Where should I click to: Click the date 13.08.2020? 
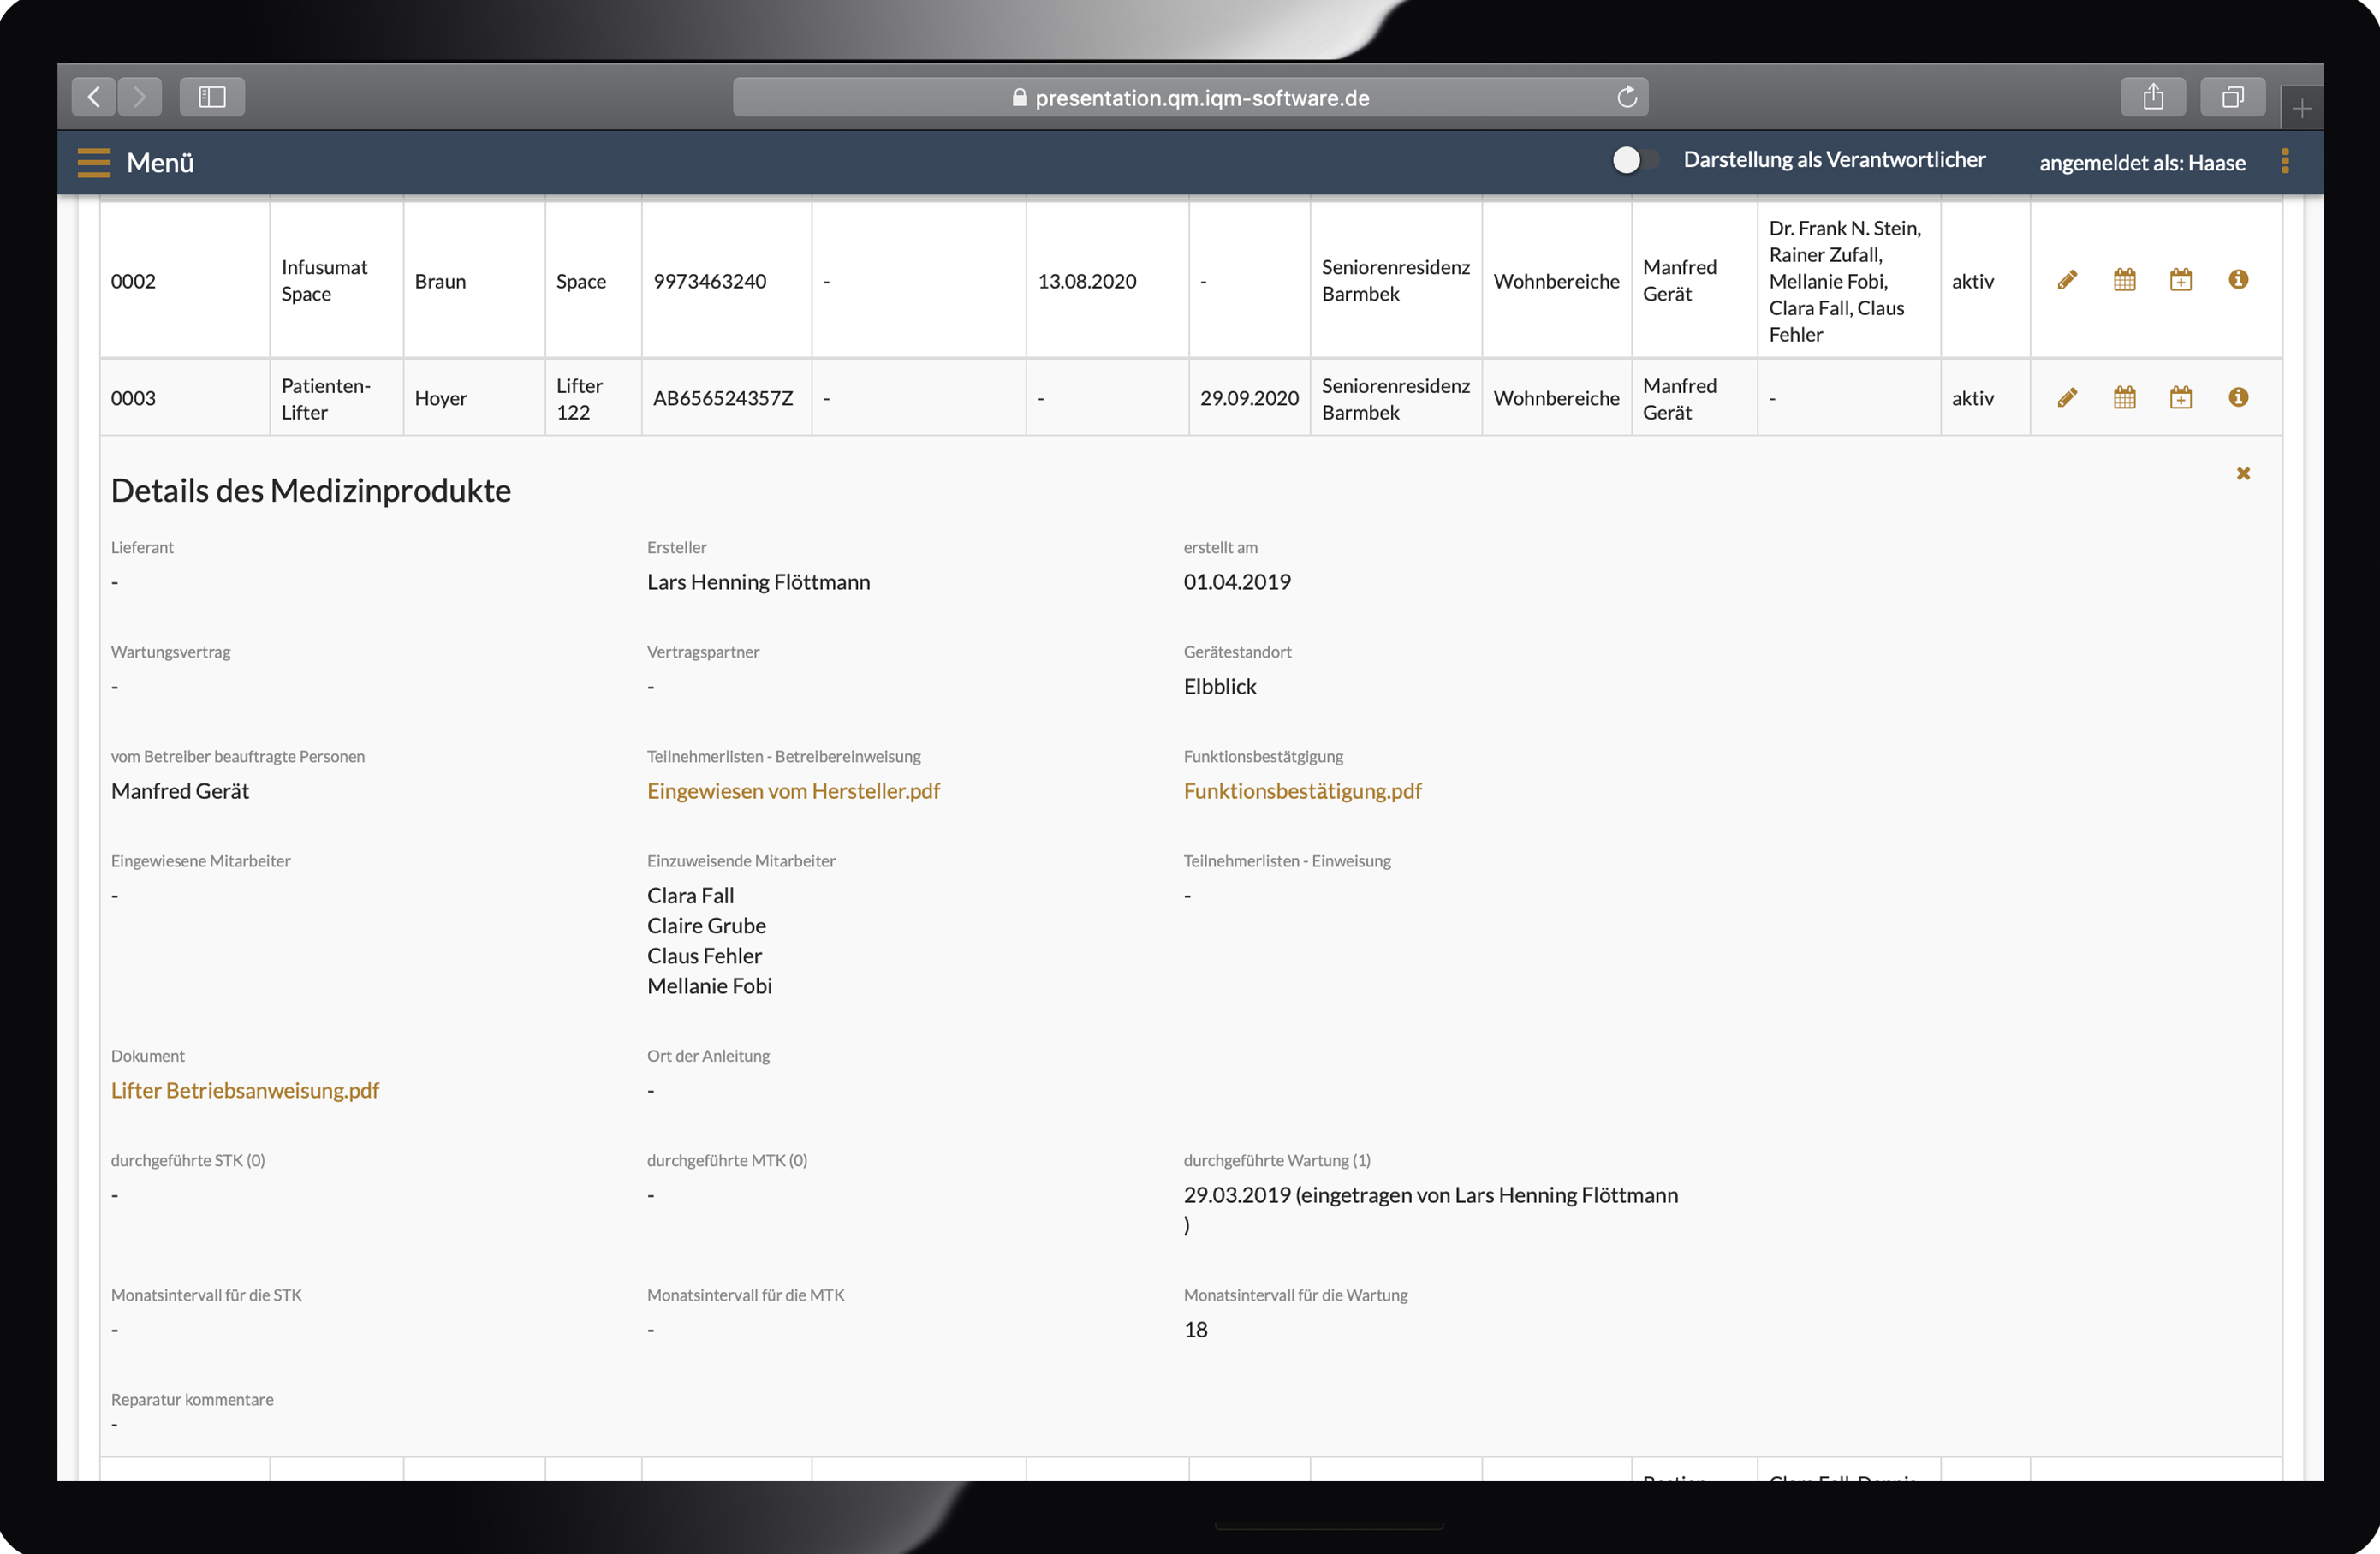pos(1087,281)
